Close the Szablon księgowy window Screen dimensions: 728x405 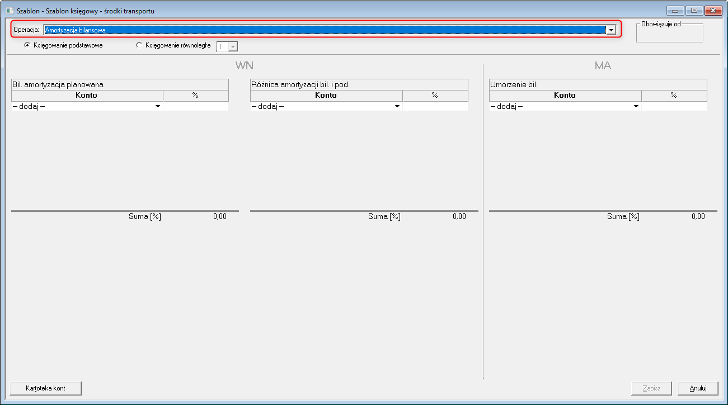coord(713,10)
